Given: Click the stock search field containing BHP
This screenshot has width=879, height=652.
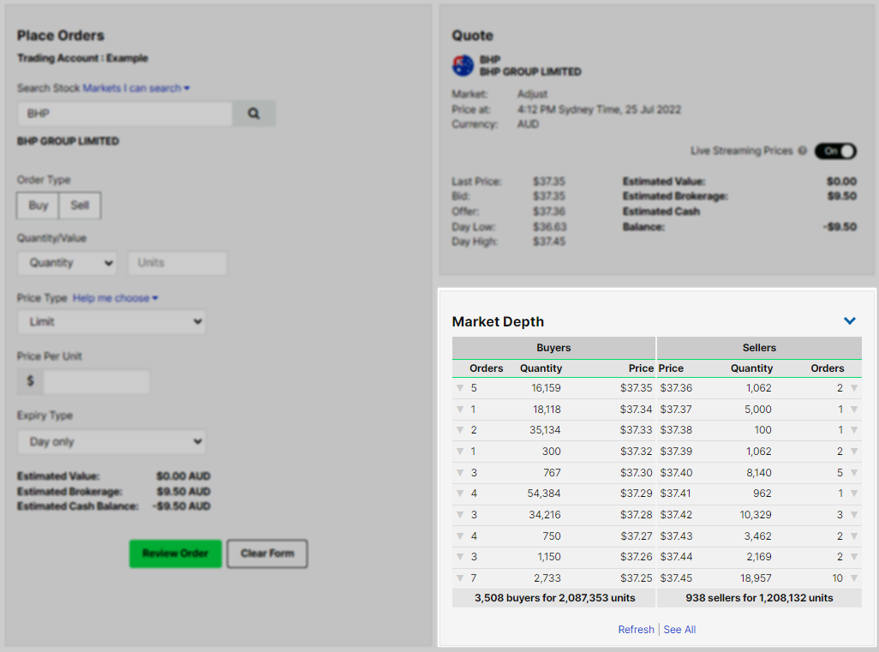Looking at the screenshot, I should pos(125,113).
